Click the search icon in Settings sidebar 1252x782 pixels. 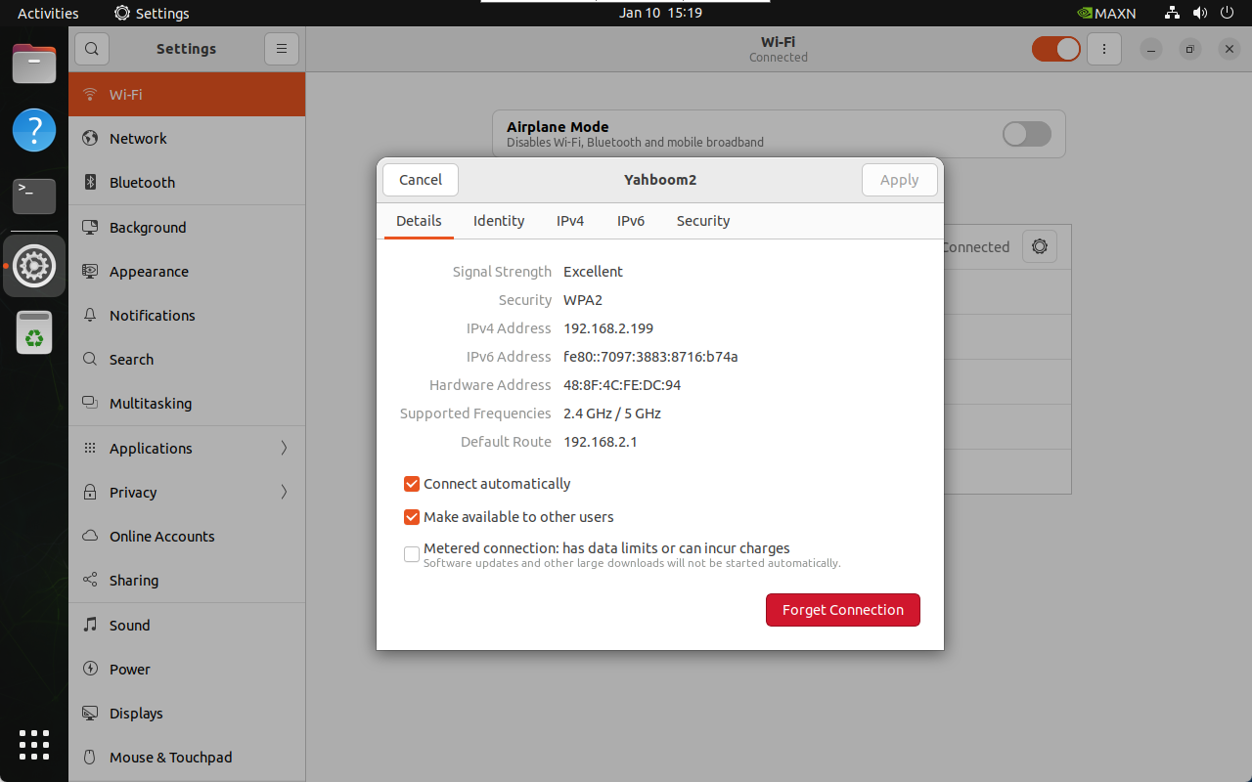coord(91,49)
